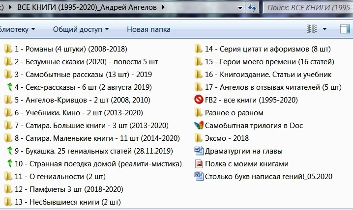The width and height of the screenshot is (353, 210).
Task: Click the folder icon of 1 - Романы
Action: point(8,49)
